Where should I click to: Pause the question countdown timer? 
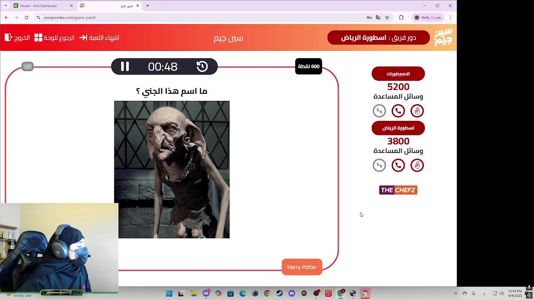coord(125,67)
